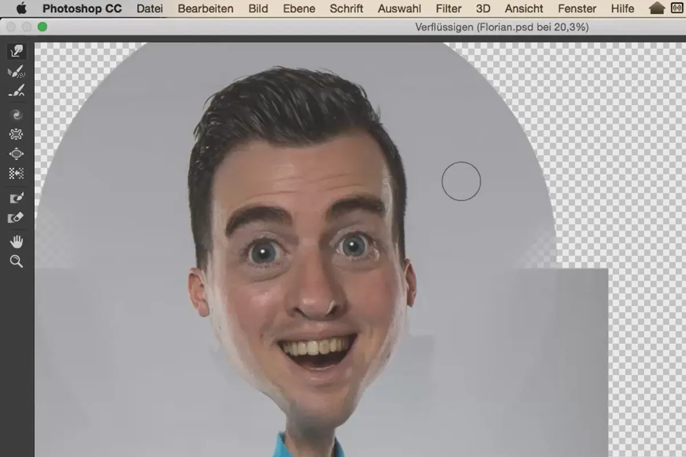Screen dimensions: 686x457
Task: Click the house icon in menu bar
Action: tap(657, 8)
